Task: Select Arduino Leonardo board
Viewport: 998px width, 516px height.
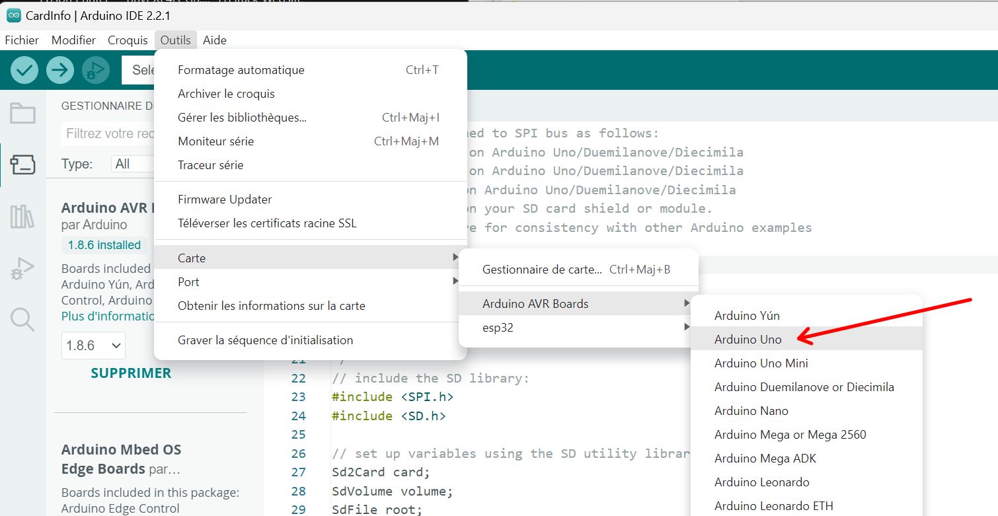Action: (806, 482)
